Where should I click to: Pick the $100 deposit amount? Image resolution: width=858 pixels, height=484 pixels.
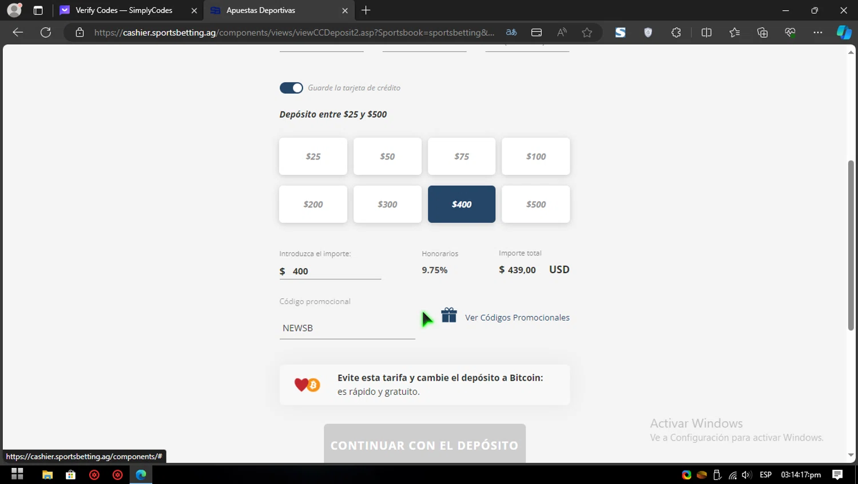[536, 156]
